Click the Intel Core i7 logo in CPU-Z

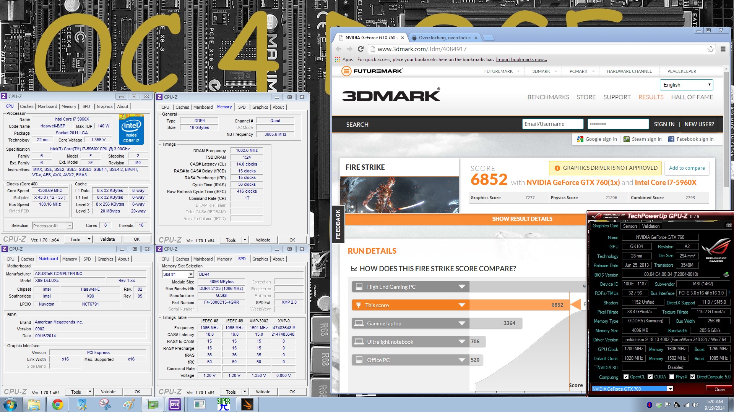pyautogui.click(x=131, y=129)
